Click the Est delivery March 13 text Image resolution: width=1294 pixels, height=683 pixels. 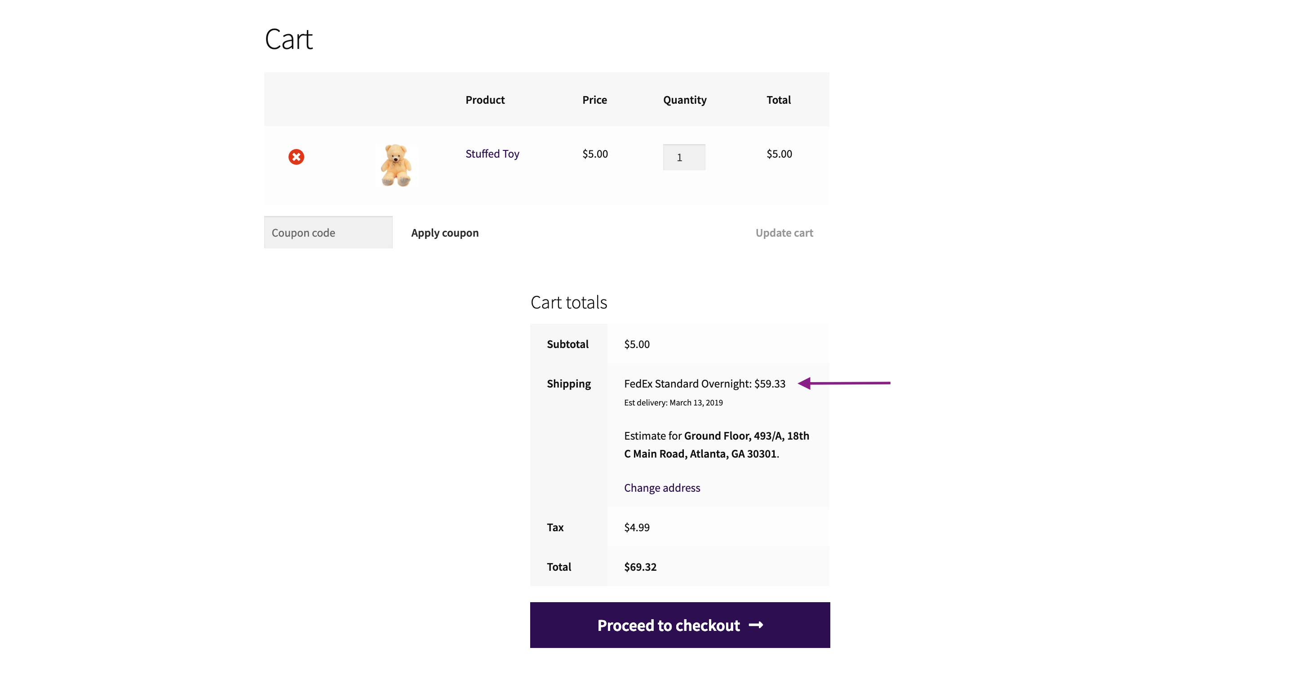click(x=673, y=403)
